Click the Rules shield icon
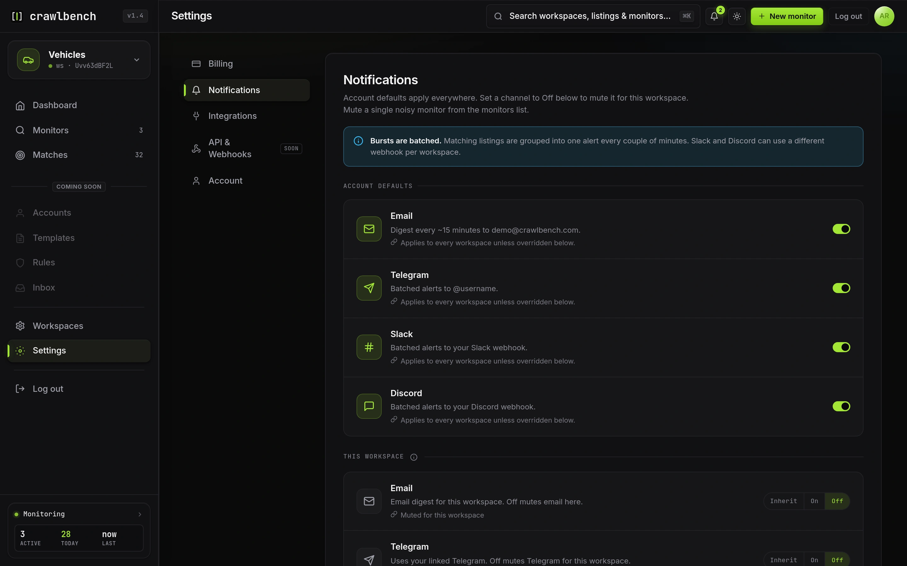 point(20,263)
